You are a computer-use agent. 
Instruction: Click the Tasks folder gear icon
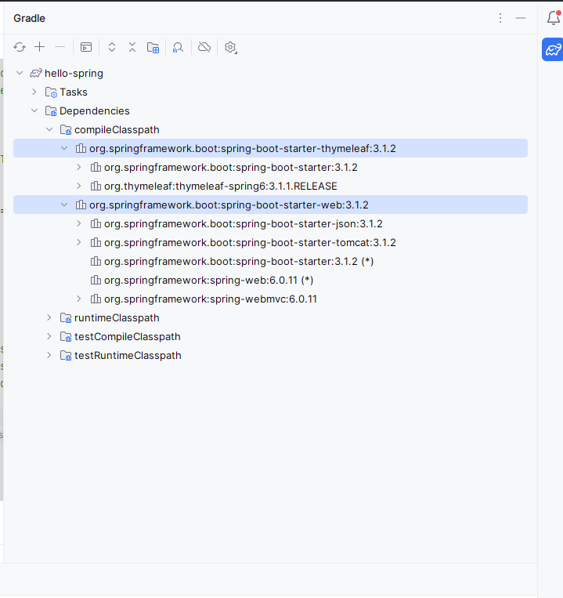51,92
